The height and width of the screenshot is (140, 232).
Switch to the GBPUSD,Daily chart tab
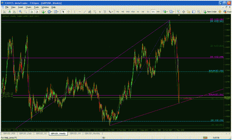click(x=26, y=133)
